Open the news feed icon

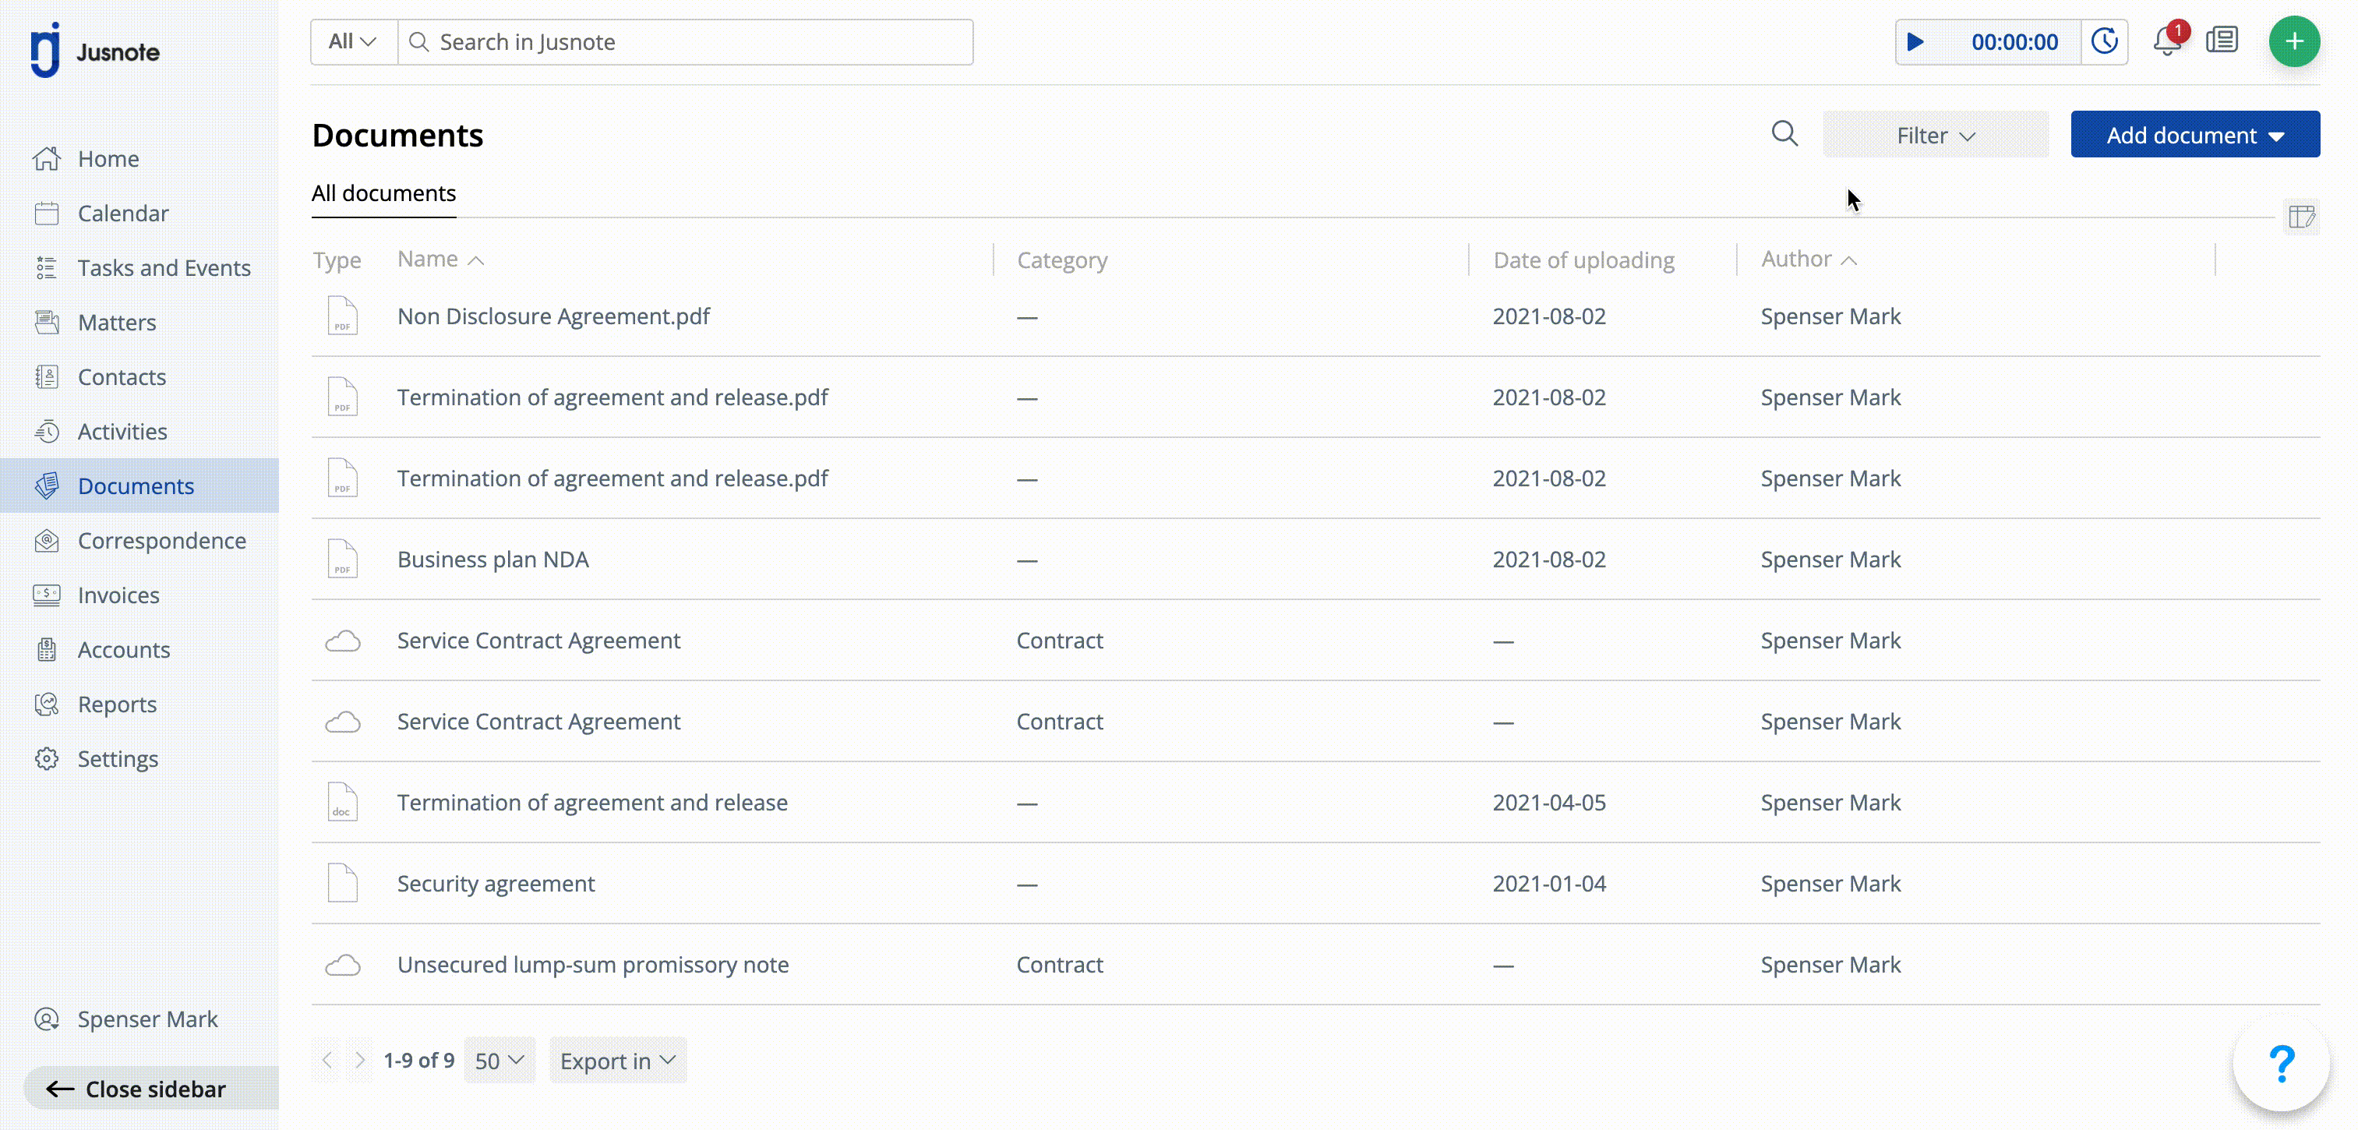coord(2222,41)
